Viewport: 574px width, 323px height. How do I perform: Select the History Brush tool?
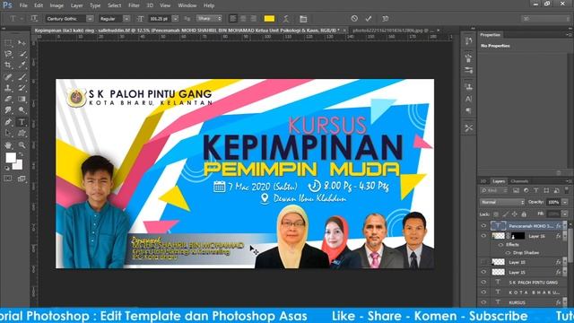22,88
